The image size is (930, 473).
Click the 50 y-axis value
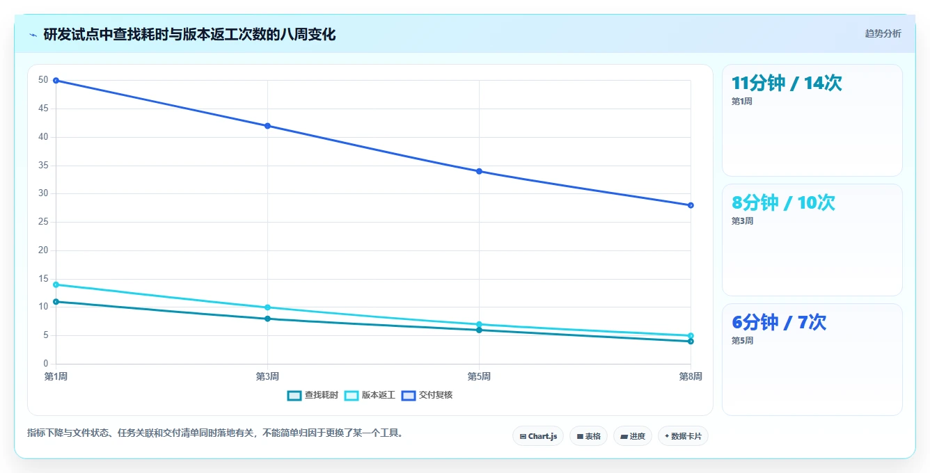coord(43,80)
